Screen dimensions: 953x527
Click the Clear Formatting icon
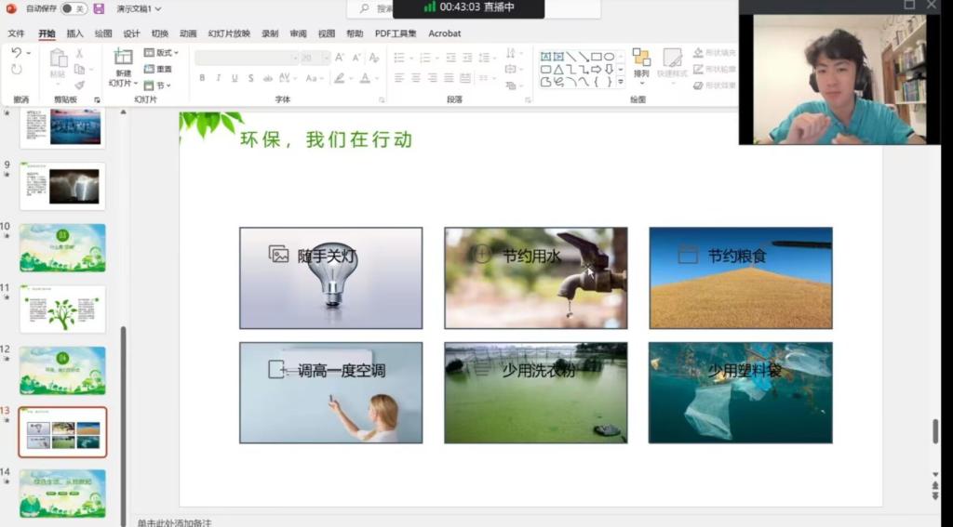374,58
